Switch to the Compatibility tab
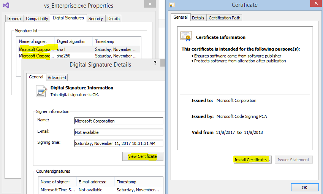Viewport: 323px width, 194px height. pyautogui.click(x=37, y=19)
